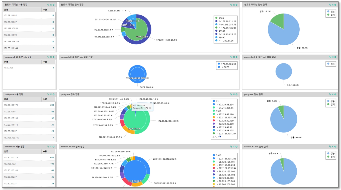This screenshot has width=341, height=190.
Task: Sort by 분류 column in putty.exe 사용 현황
Action: click(x=22, y=99)
